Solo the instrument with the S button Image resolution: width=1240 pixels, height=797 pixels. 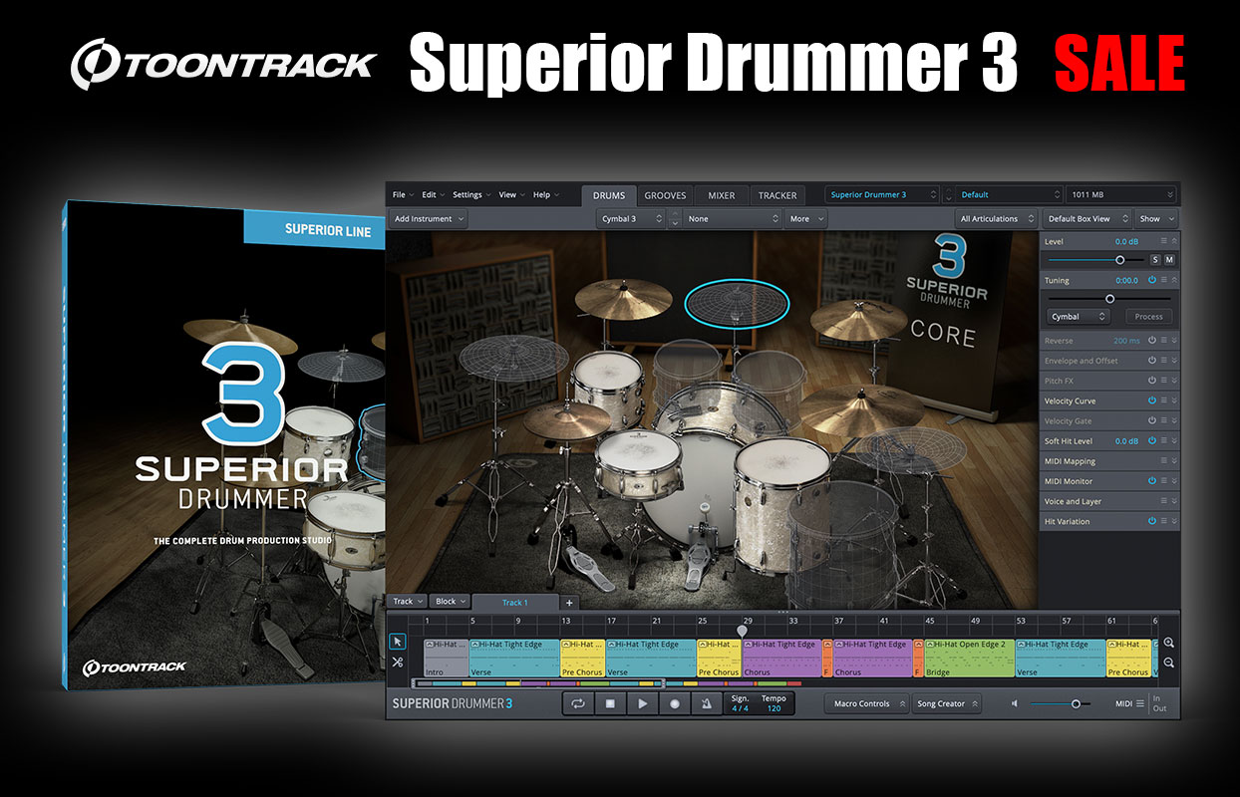click(1155, 259)
